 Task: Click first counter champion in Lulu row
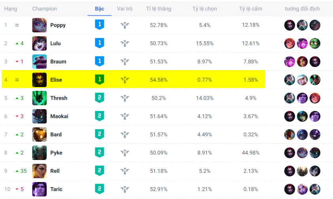point(289,43)
